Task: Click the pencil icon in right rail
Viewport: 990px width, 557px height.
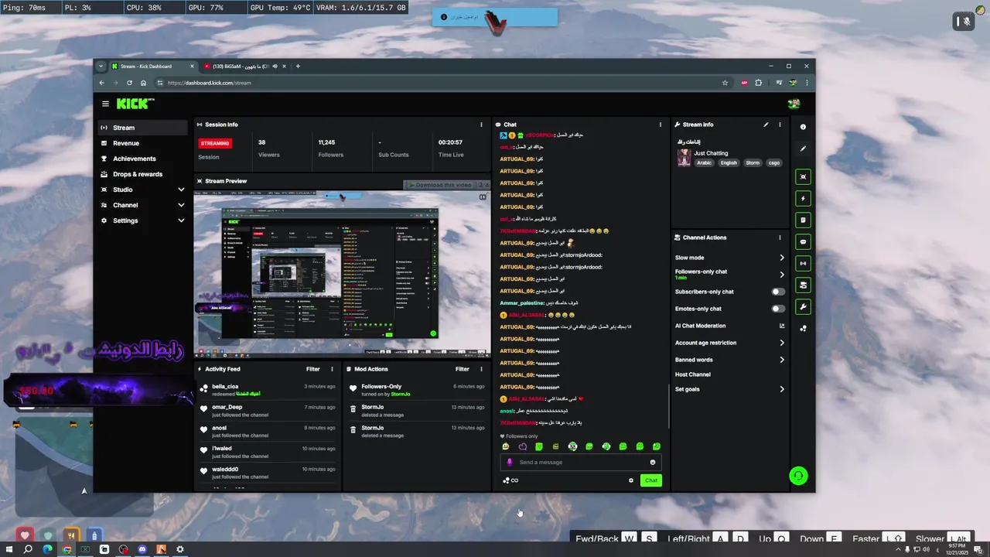Action: (x=803, y=149)
